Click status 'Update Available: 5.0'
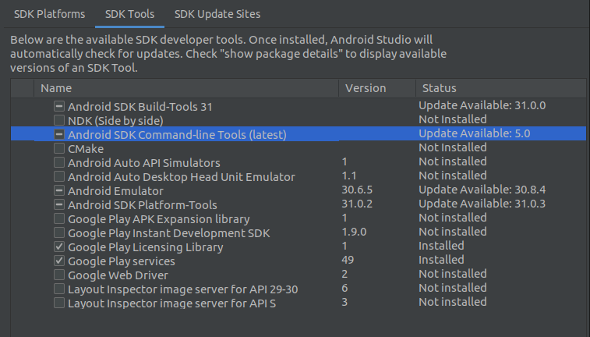The image size is (590, 337). coord(475,133)
